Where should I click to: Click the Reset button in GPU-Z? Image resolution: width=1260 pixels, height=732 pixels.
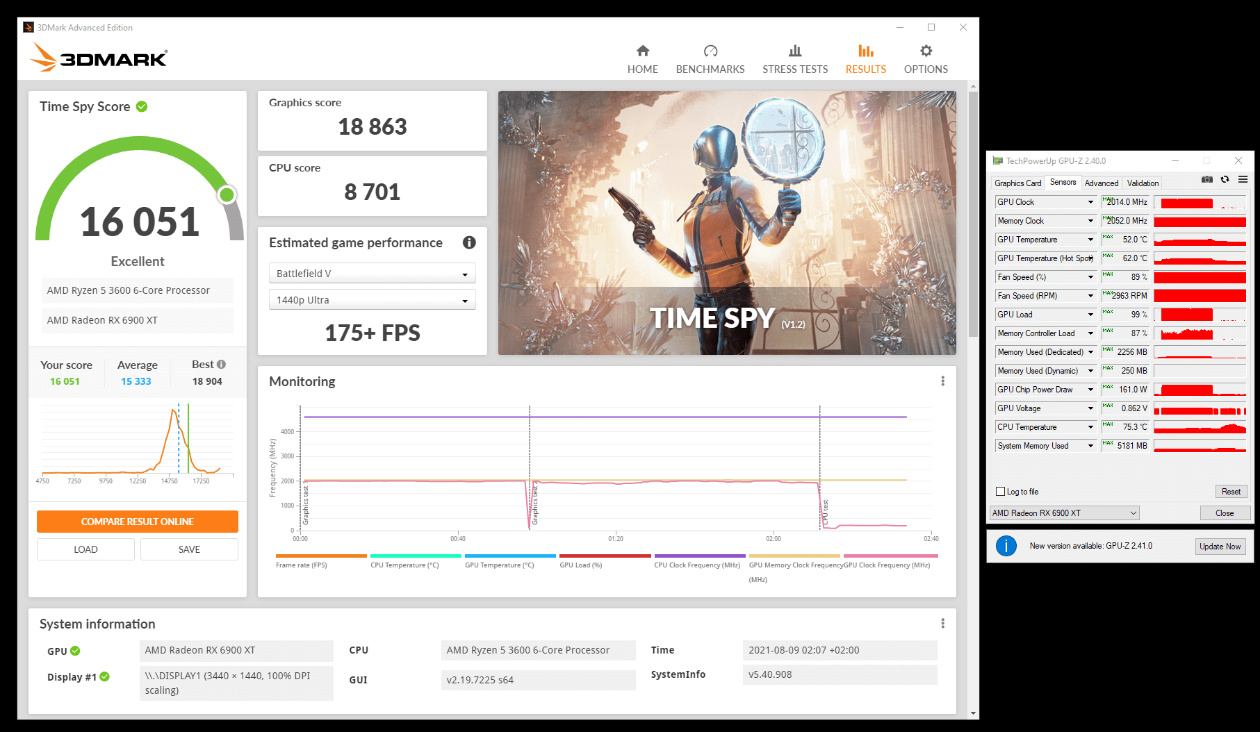tap(1231, 492)
